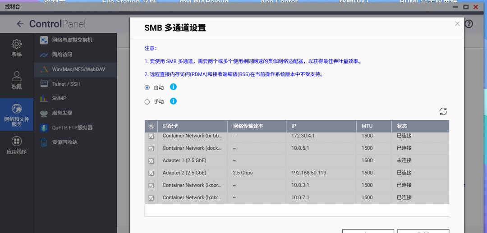Viewport: 487px width, 233px height.
Task: Click the Network Recycle Bin icon
Action: click(44, 142)
